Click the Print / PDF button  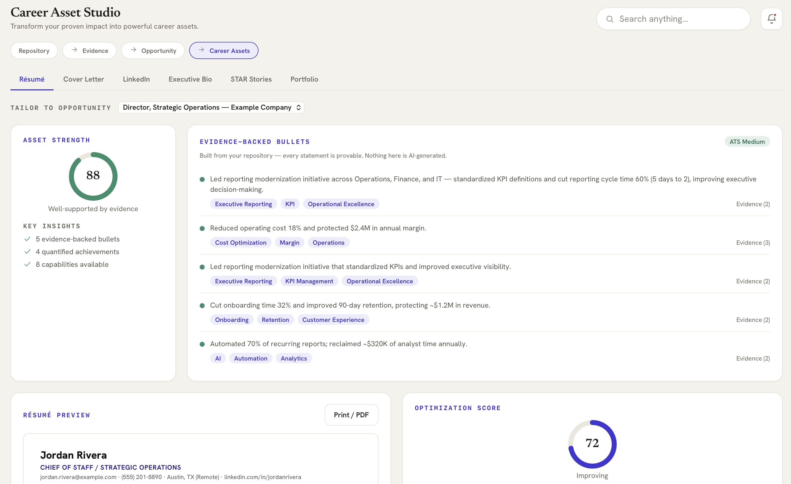click(x=351, y=415)
